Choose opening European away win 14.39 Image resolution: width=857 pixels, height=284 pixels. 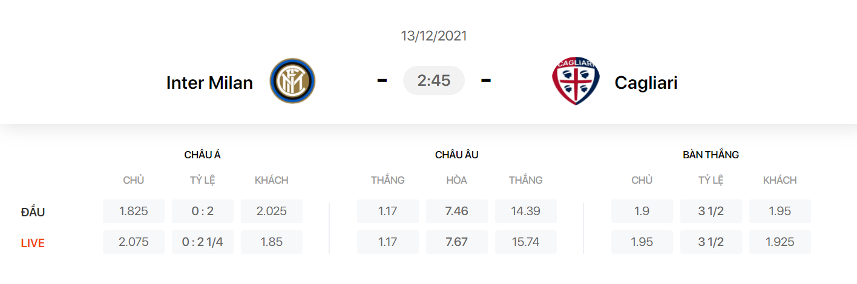pyautogui.click(x=526, y=211)
